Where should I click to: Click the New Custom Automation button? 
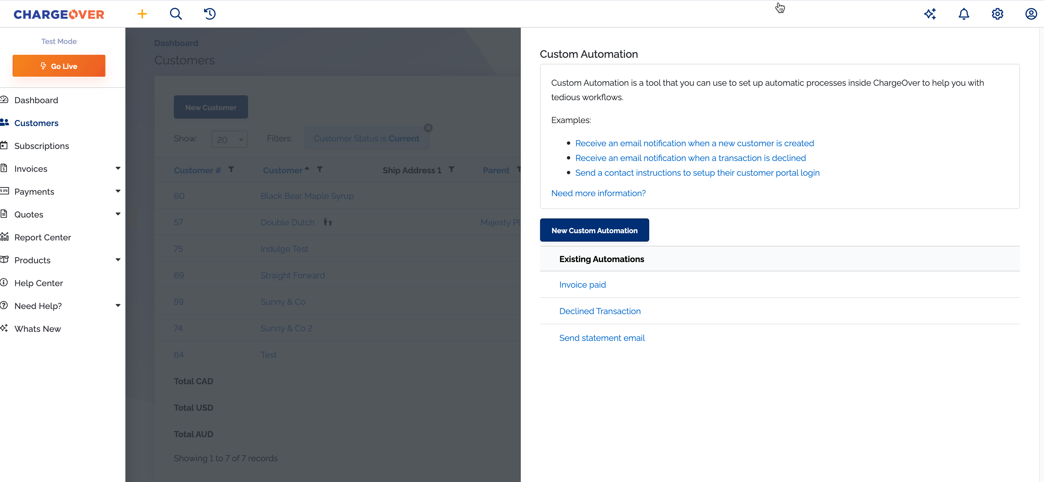pos(594,230)
